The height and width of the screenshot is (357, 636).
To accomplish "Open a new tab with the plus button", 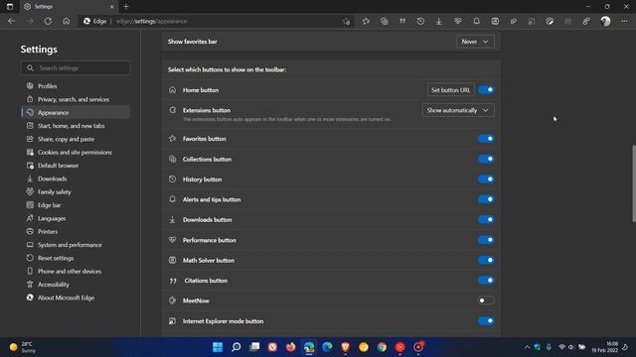I will pos(126,7).
